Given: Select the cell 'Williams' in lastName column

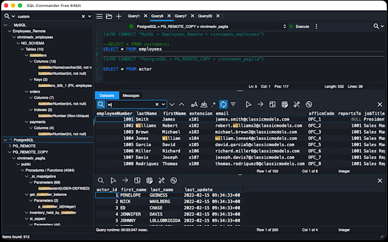Looking at the screenshot, I should 146,126.
